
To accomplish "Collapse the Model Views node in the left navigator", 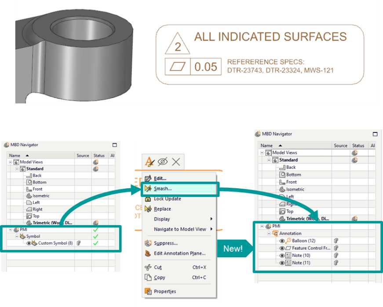I will click(x=10, y=162).
